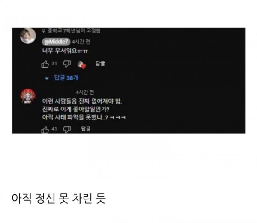Like the @Middle7 comment
This screenshot has width=257, height=223.
(45, 64)
